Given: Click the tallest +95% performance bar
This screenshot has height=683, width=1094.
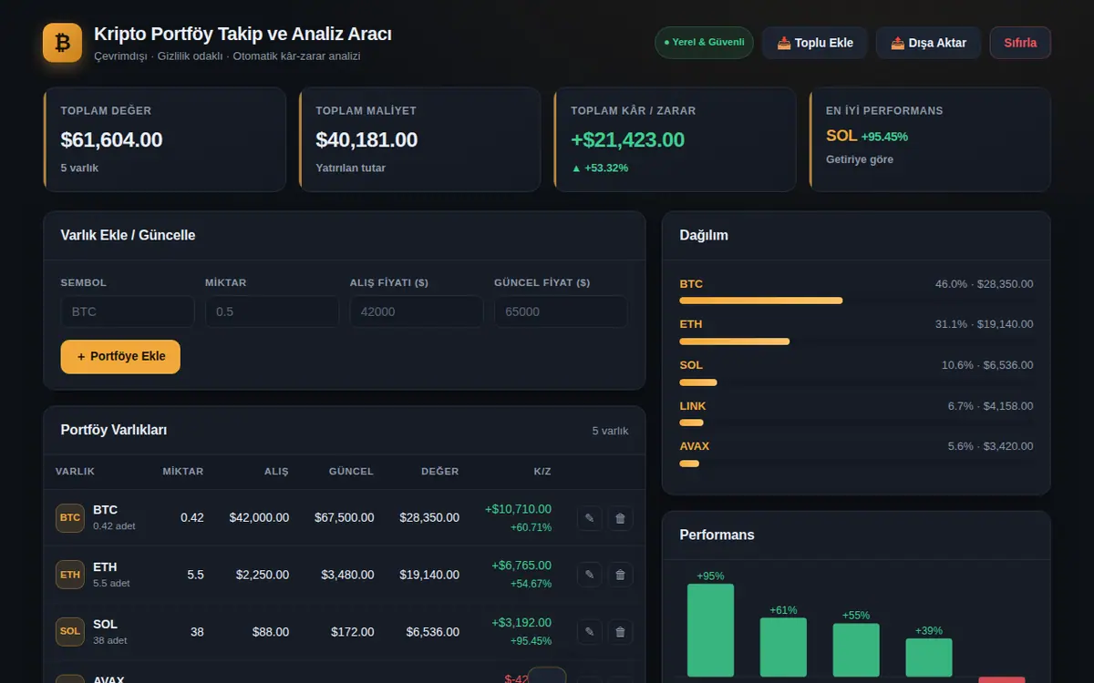Looking at the screenshot, I should click(x=710, y=630).
